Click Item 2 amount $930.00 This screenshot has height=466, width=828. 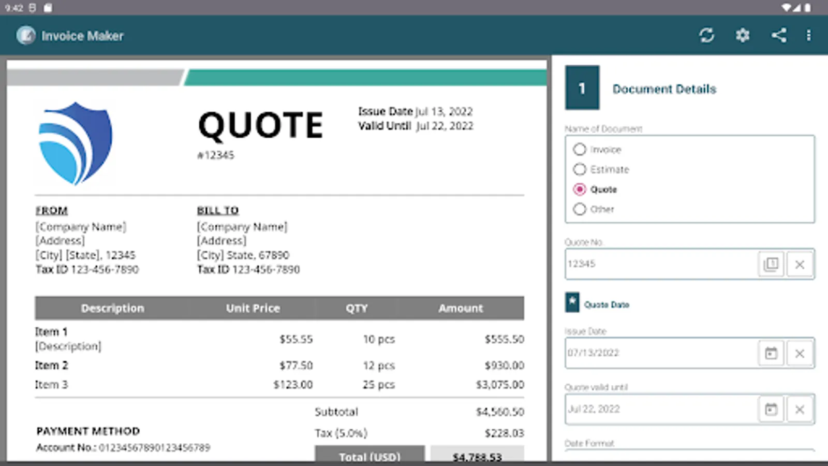coord(505,366)
